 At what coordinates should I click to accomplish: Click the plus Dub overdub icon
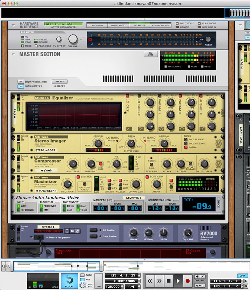(x=197, y=276)
